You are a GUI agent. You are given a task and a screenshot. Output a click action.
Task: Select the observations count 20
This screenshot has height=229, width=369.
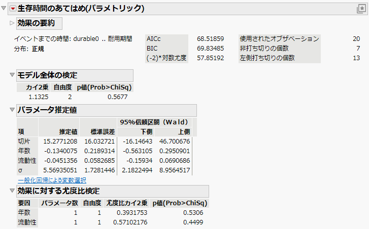tap(356, 39)
